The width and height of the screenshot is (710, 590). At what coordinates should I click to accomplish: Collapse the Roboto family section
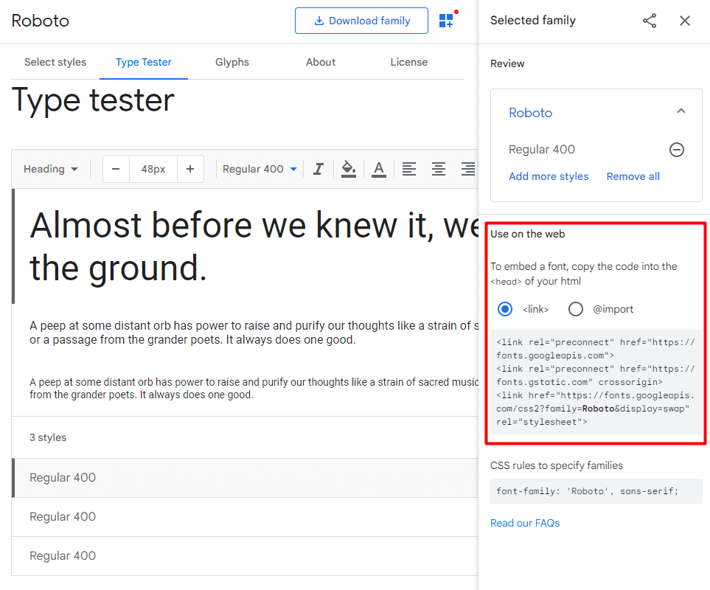pyautogui.click(x=681, y=111)
